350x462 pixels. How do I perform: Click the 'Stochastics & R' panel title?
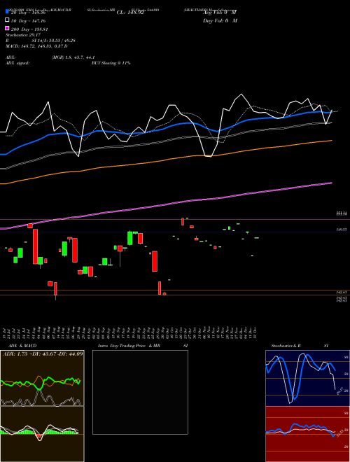pos(286,346)
